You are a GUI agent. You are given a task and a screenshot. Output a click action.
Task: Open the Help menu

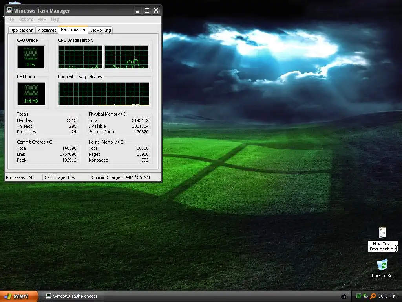pos(55,19)
